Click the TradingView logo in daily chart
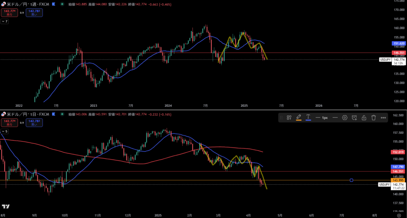407x218 pixels. [6, 206]
